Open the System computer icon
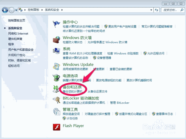The width and height of the screenshot is (186, 139). pos(56,51)
